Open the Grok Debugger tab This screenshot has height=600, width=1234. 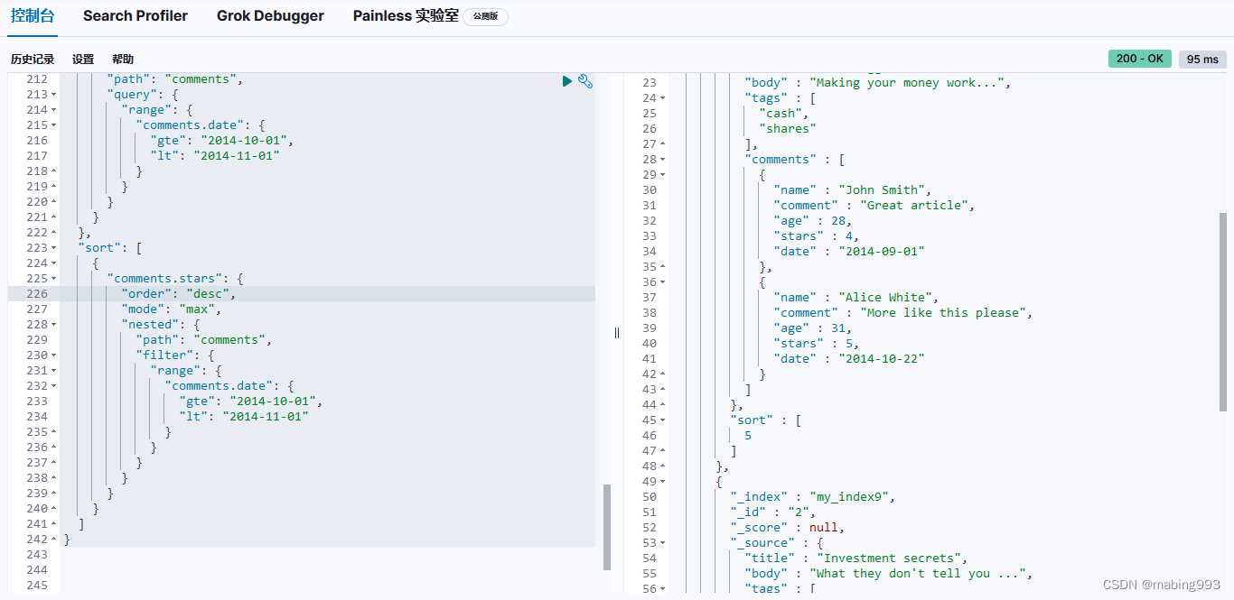(x=270, y=16)
